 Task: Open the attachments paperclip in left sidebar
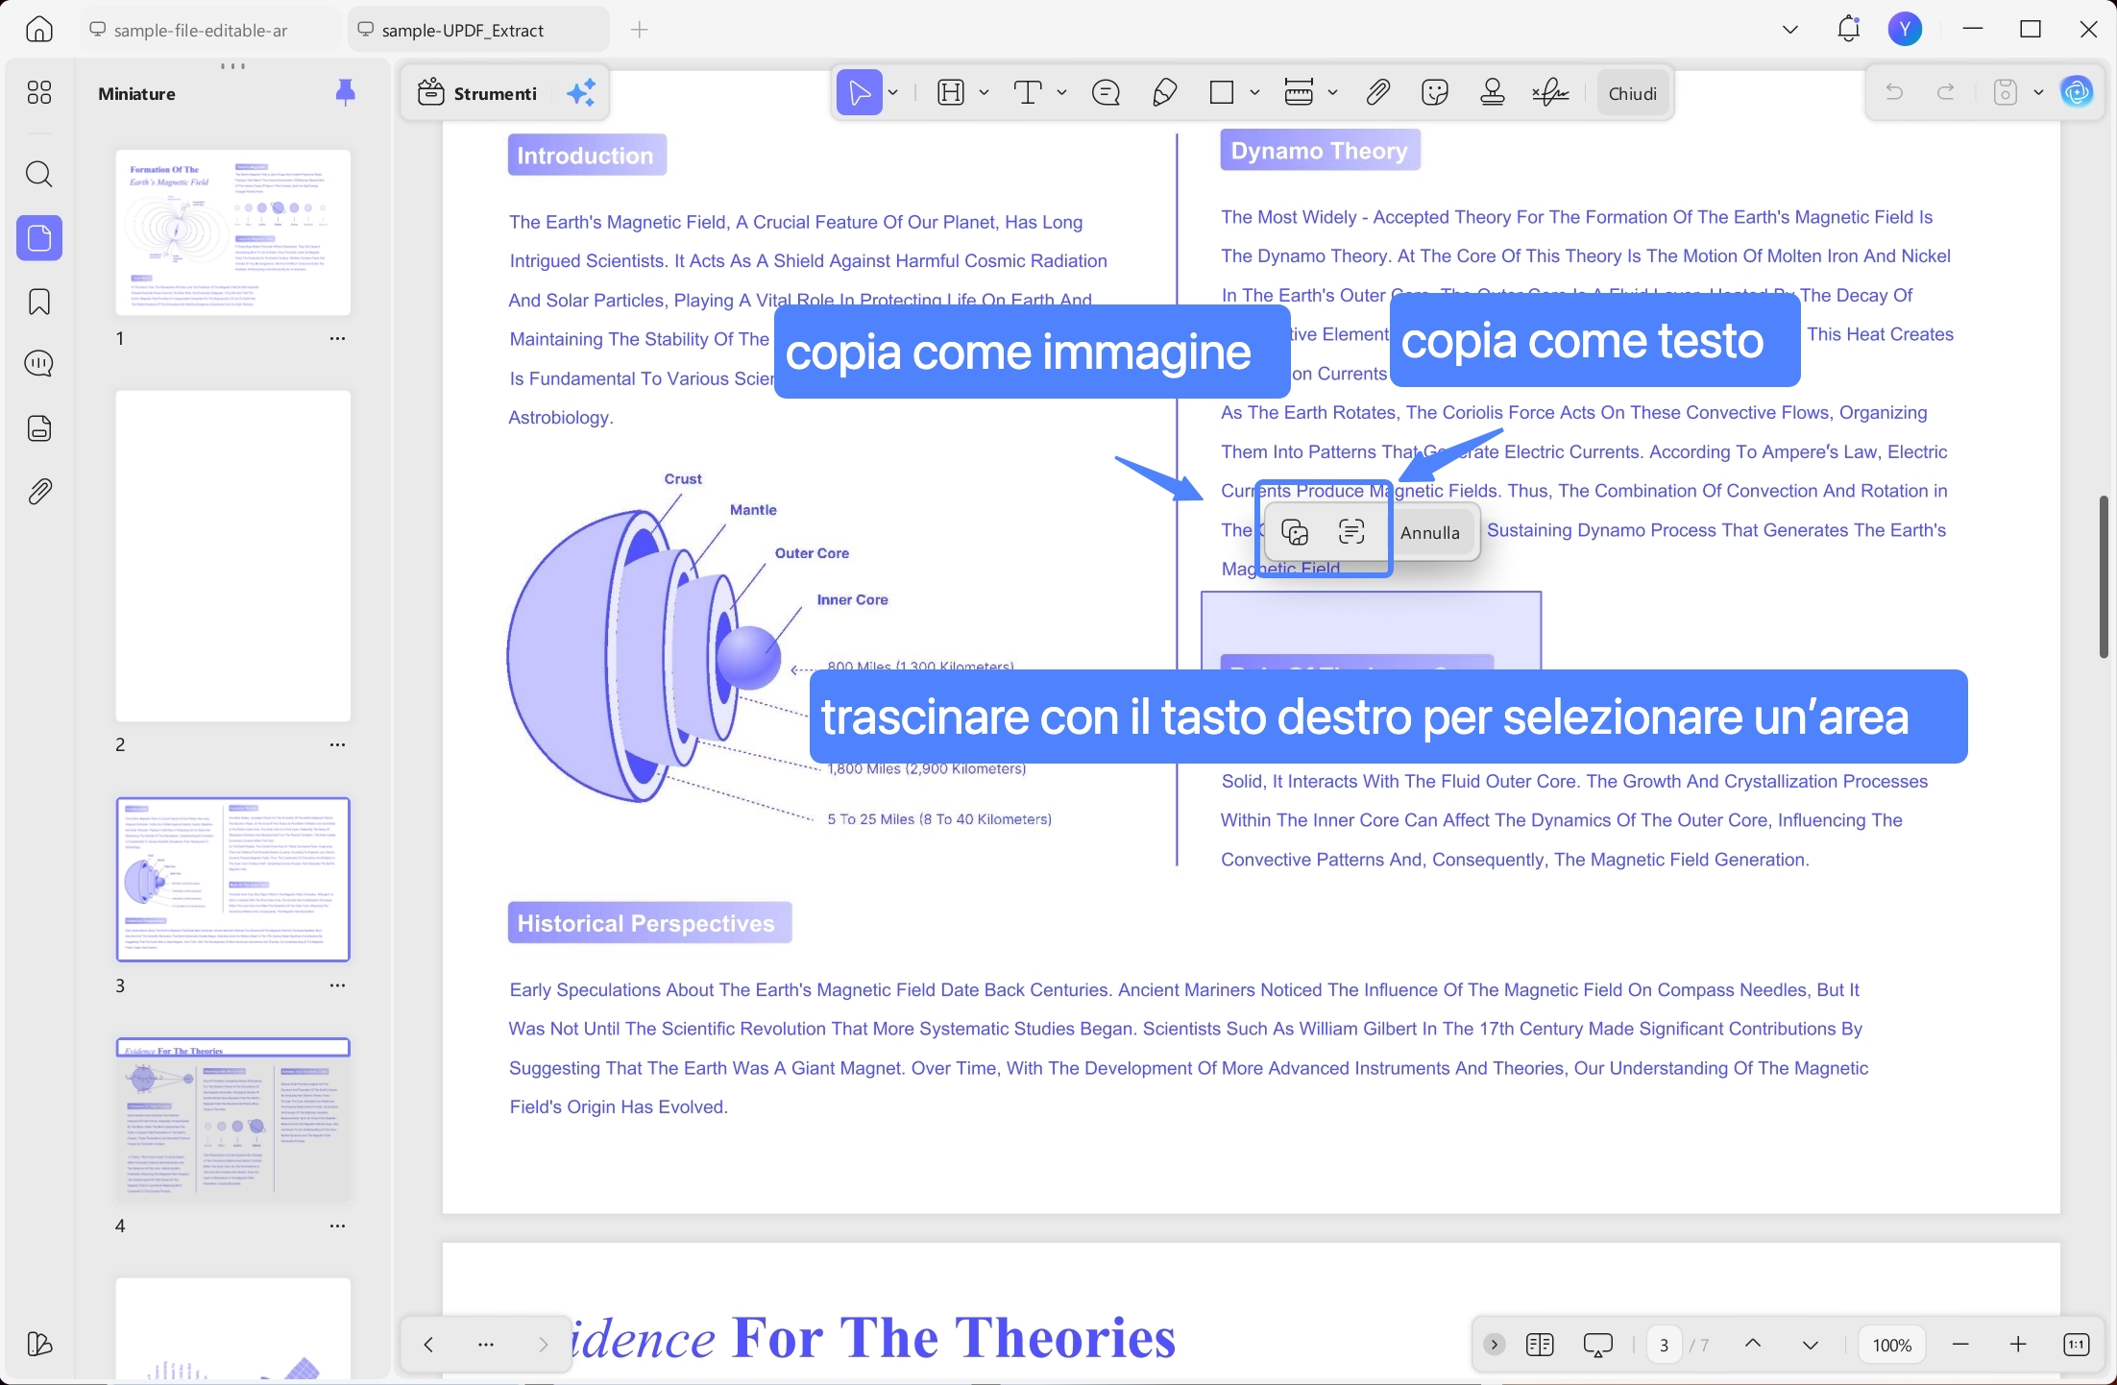click(x=39, y=492)
